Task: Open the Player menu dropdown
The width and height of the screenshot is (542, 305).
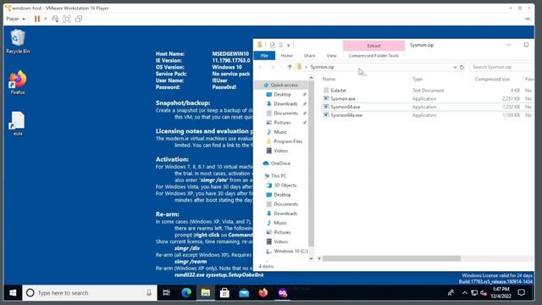Action: 15,19
